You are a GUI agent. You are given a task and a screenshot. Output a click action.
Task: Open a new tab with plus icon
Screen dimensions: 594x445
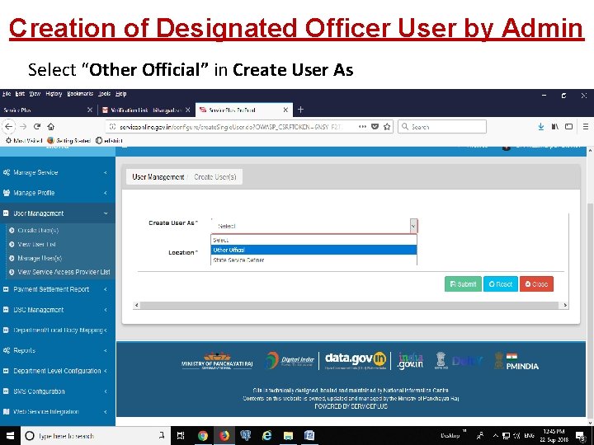300,110
